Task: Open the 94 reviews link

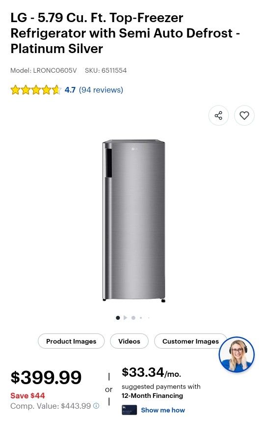Action: [101, 90]
